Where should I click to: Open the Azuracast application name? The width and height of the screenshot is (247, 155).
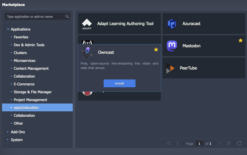(191, 24)
